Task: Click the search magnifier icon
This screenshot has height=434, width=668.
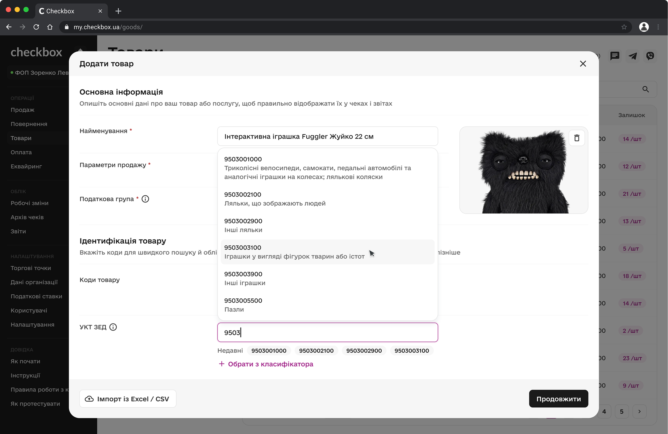Action: pyautogui.click(x=646, y=89)
